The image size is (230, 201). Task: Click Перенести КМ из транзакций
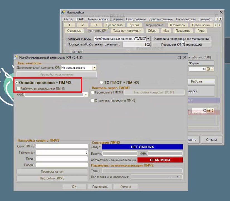[182, 45]
